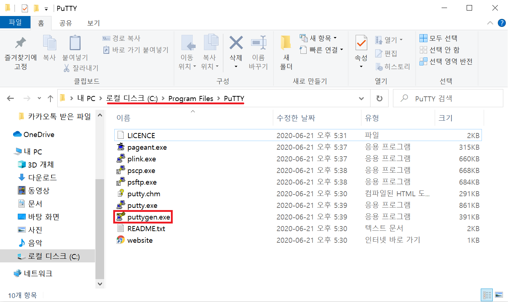
Task: Switch to details view icon in status bar
Action: 487,295
